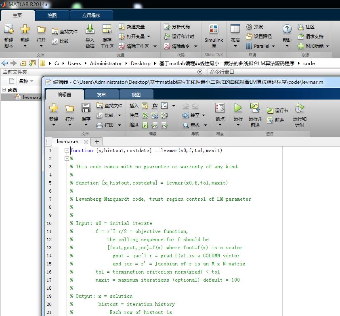
Task: Click Run and Time in main ribbon
Action: coord(179,36)
